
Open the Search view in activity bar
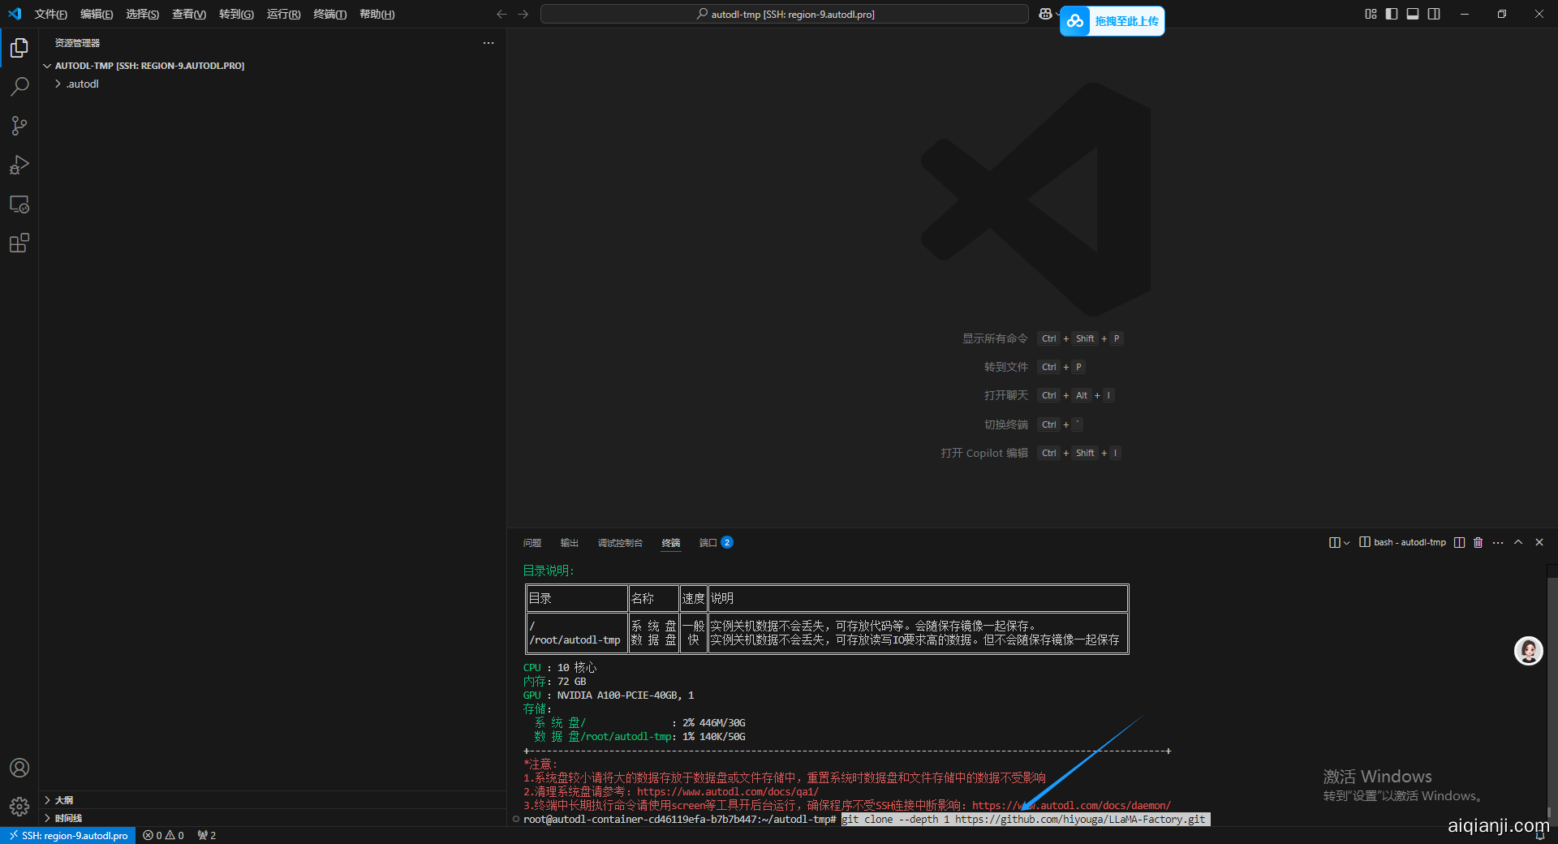(19, 87)
